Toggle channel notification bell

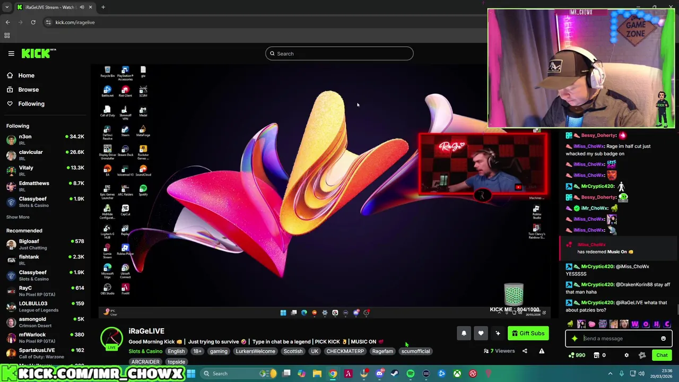coord(464,333)
